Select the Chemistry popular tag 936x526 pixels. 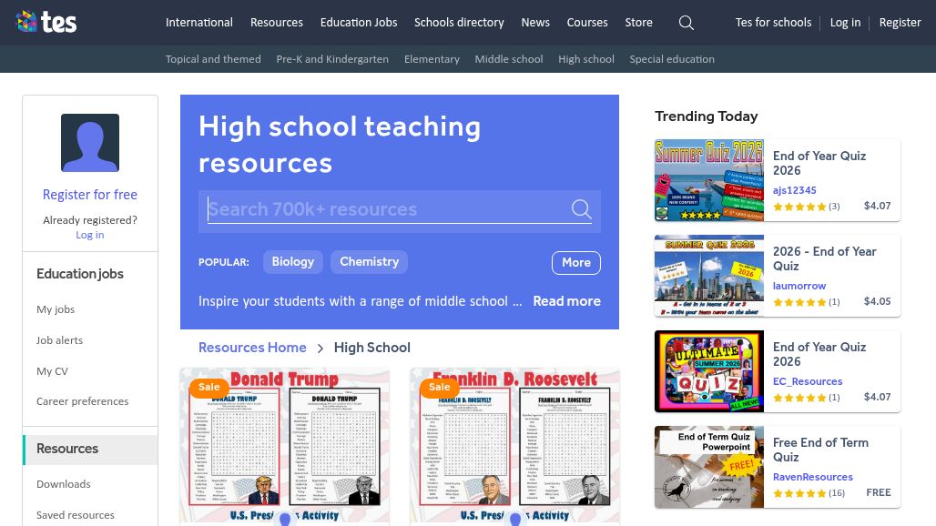370,262
